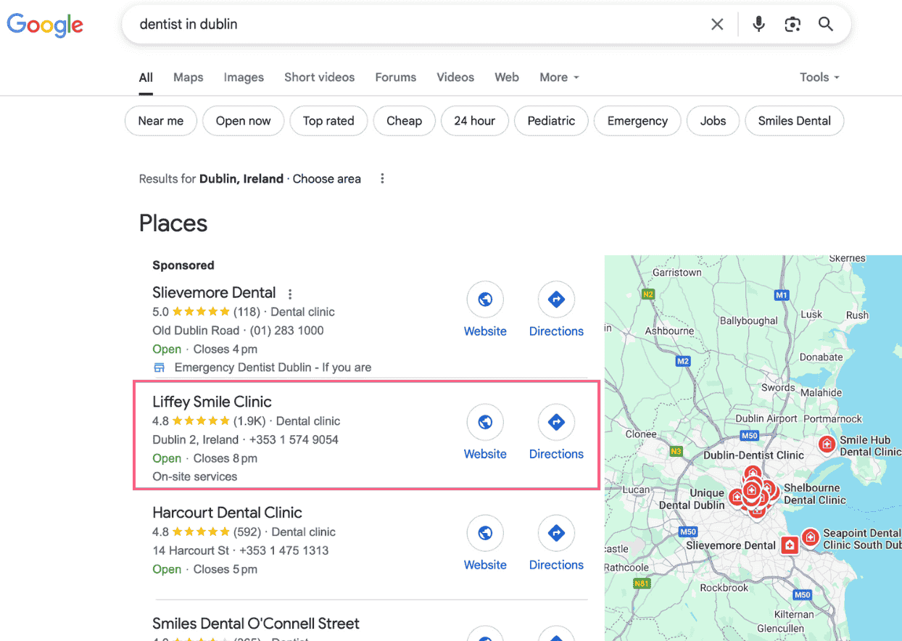
Task: Apply the 24 hour filter chip
Action: (x=474, y=121)
